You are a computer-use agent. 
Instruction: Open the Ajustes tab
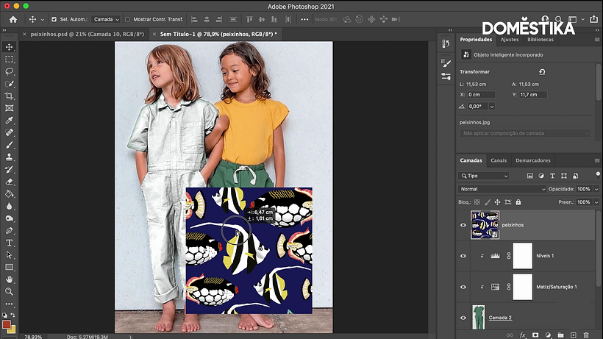(x=510, y=40)
